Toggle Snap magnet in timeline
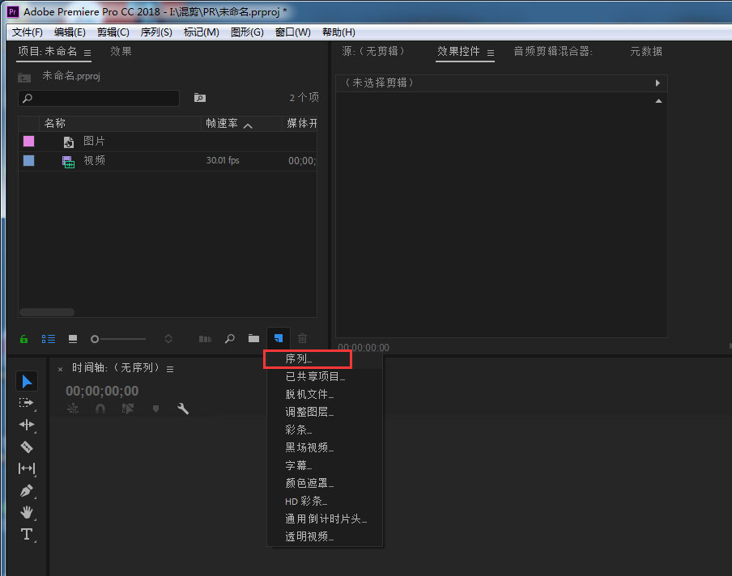732x576 pixels. [x=100, y=409]
